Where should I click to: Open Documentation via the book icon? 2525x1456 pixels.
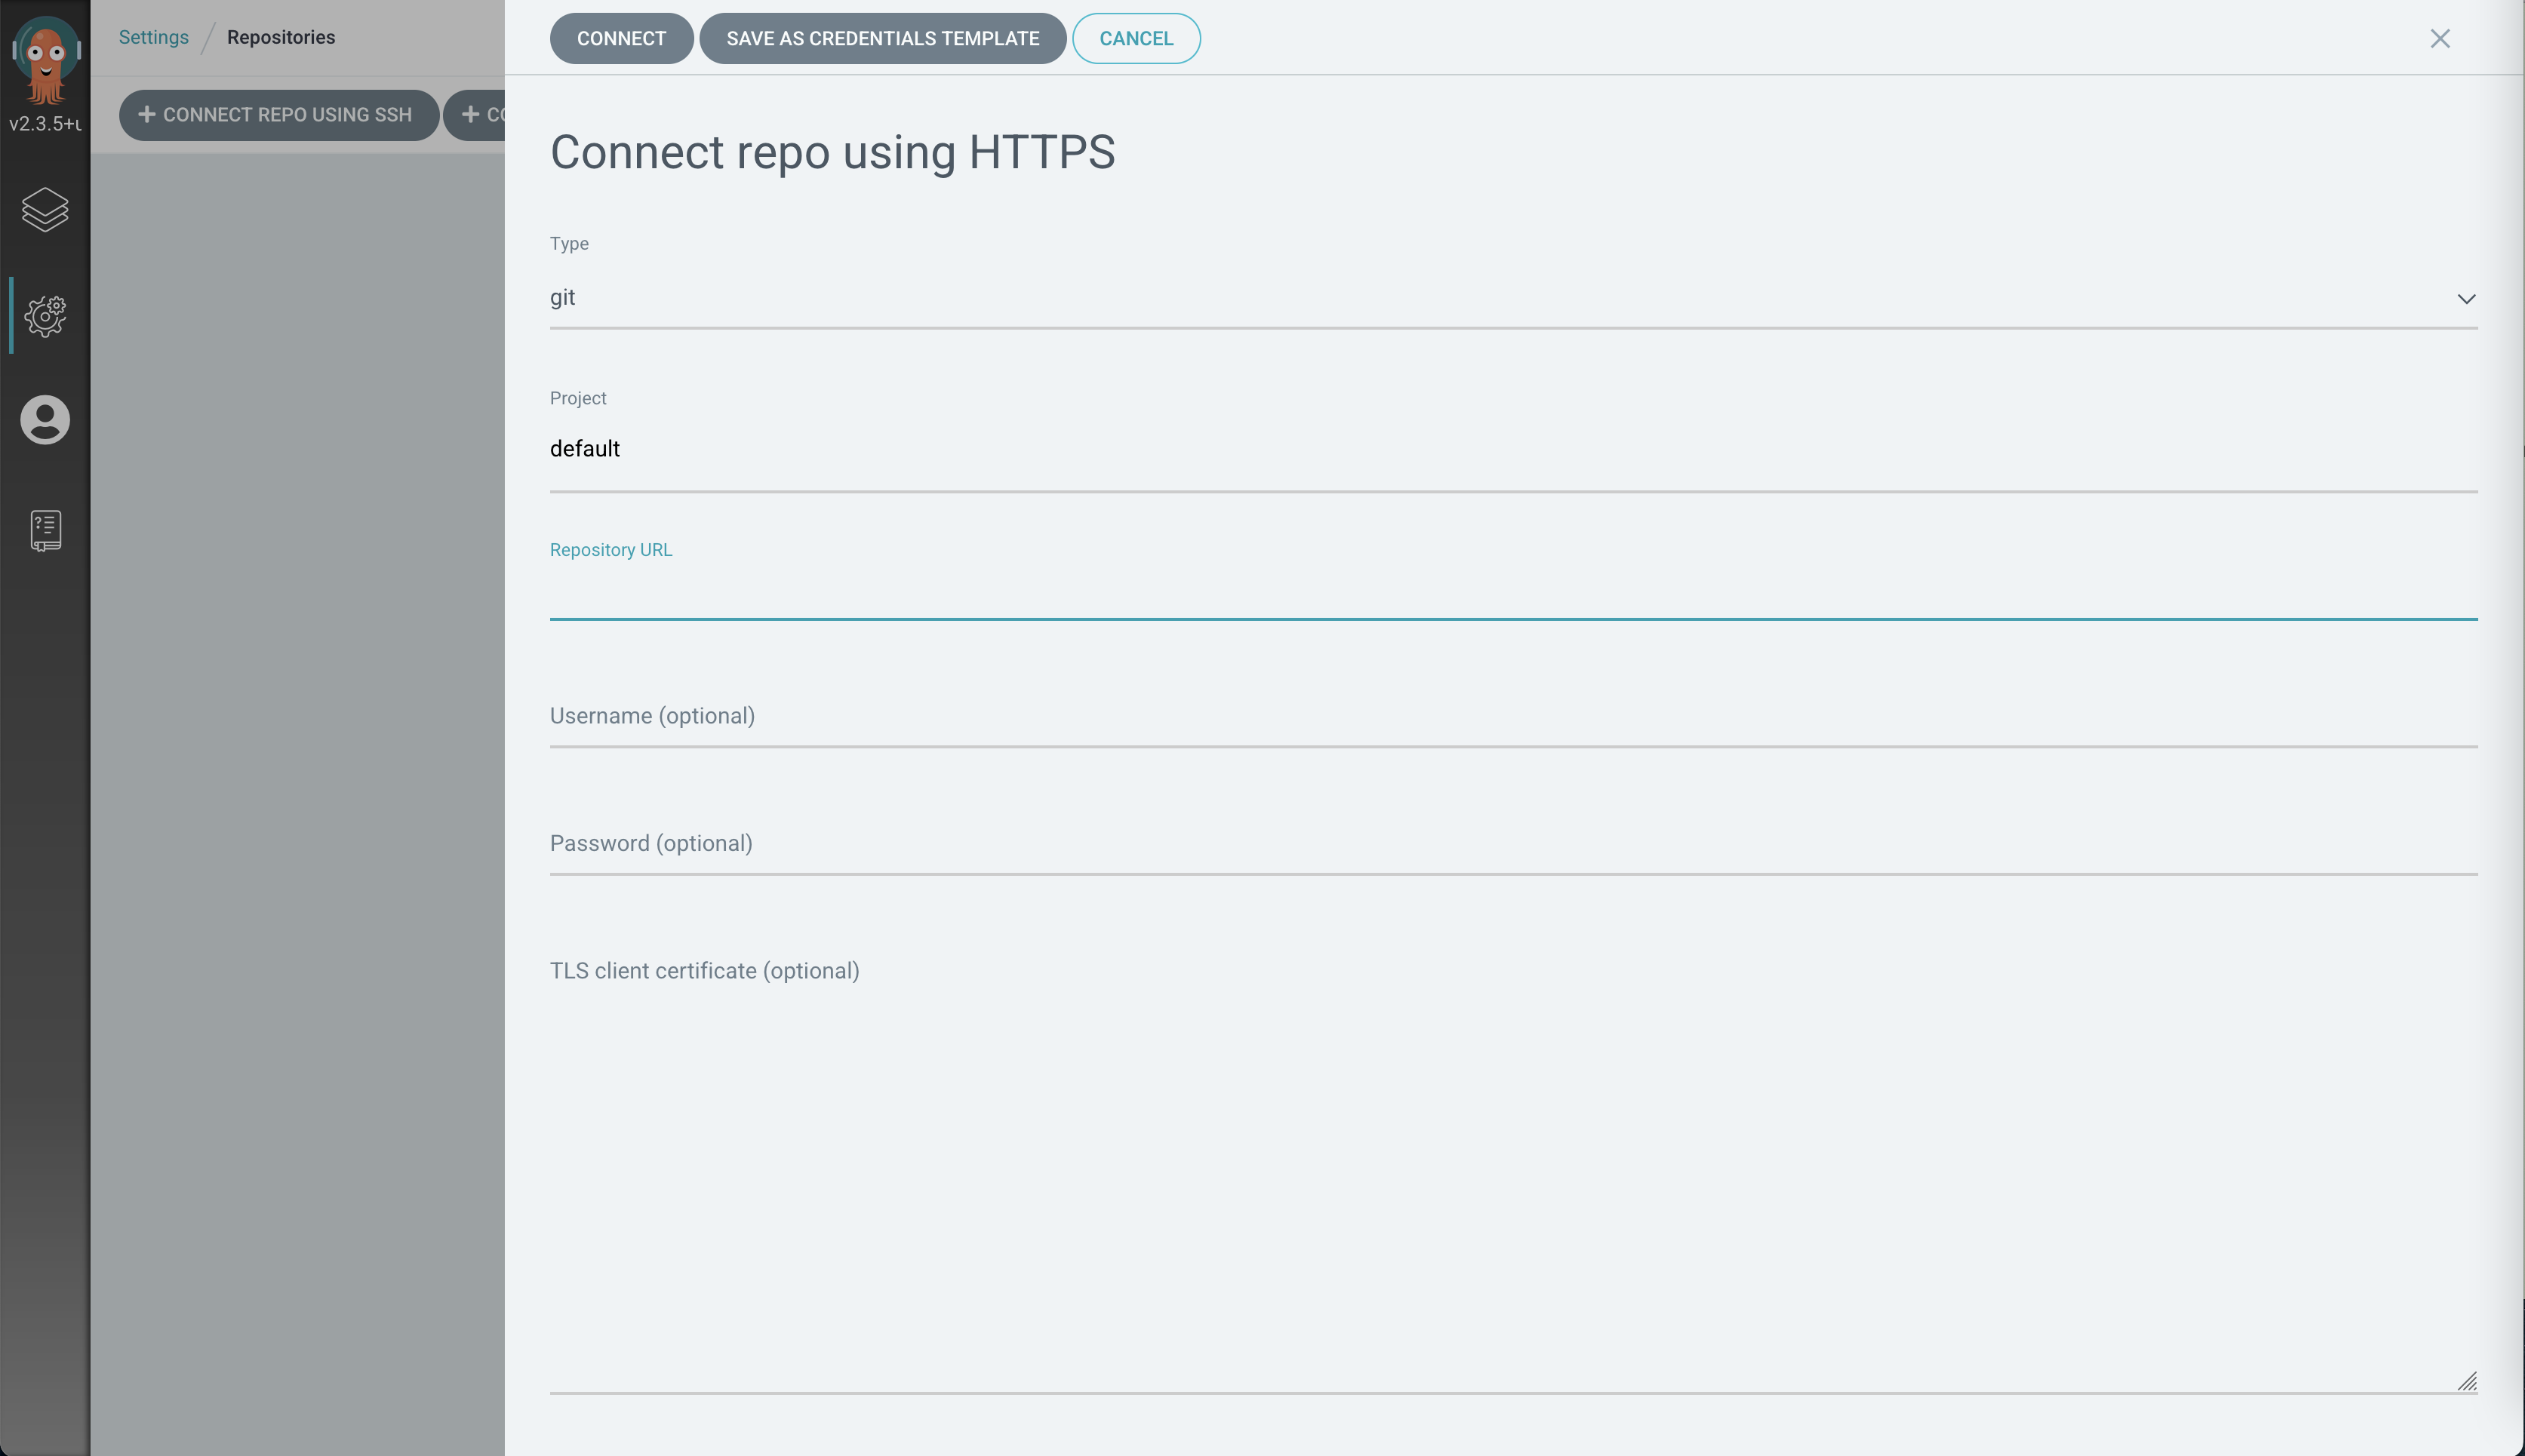45,530
